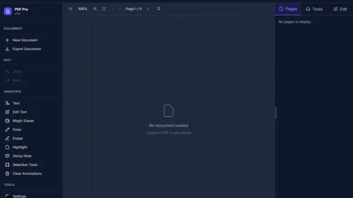Click the No pages to display text
Image resolution: width=353 pixels, height=198 pixels.
point(295,22)
